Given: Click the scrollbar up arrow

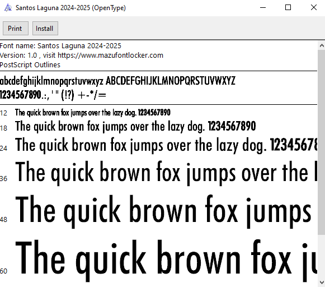Looking at the screenshot, I should [322, 45].
